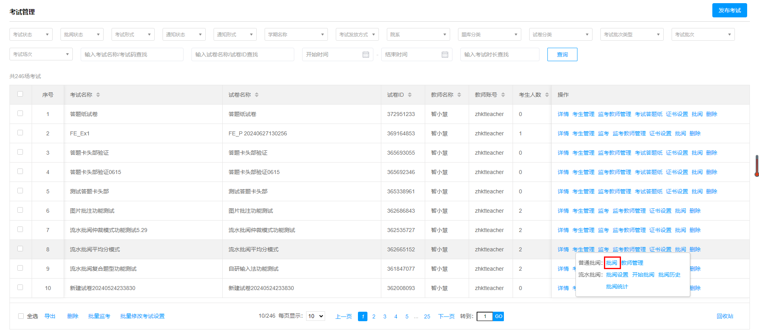Select 批阅统计 in the popup menu
Viewport: 759px width, 335px height.
[617, 286]
